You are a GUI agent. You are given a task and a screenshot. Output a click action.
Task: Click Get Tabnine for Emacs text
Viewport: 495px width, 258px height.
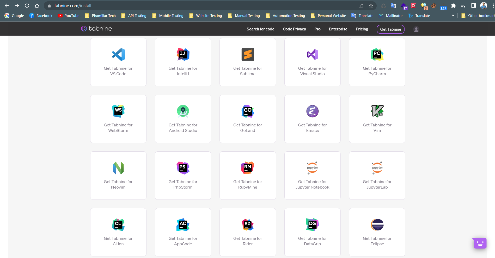[x=312, y=128]
